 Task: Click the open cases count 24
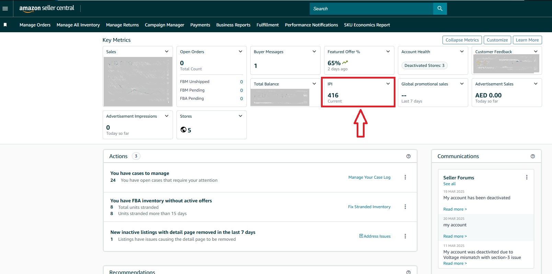tap(113, 180)
